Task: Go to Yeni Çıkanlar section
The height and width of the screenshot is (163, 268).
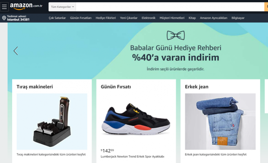Action: 129,18
